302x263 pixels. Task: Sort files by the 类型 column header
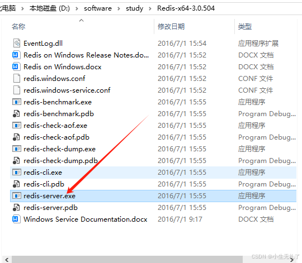point(245,27)
